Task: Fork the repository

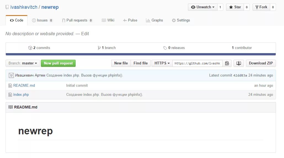Action: 261,7
